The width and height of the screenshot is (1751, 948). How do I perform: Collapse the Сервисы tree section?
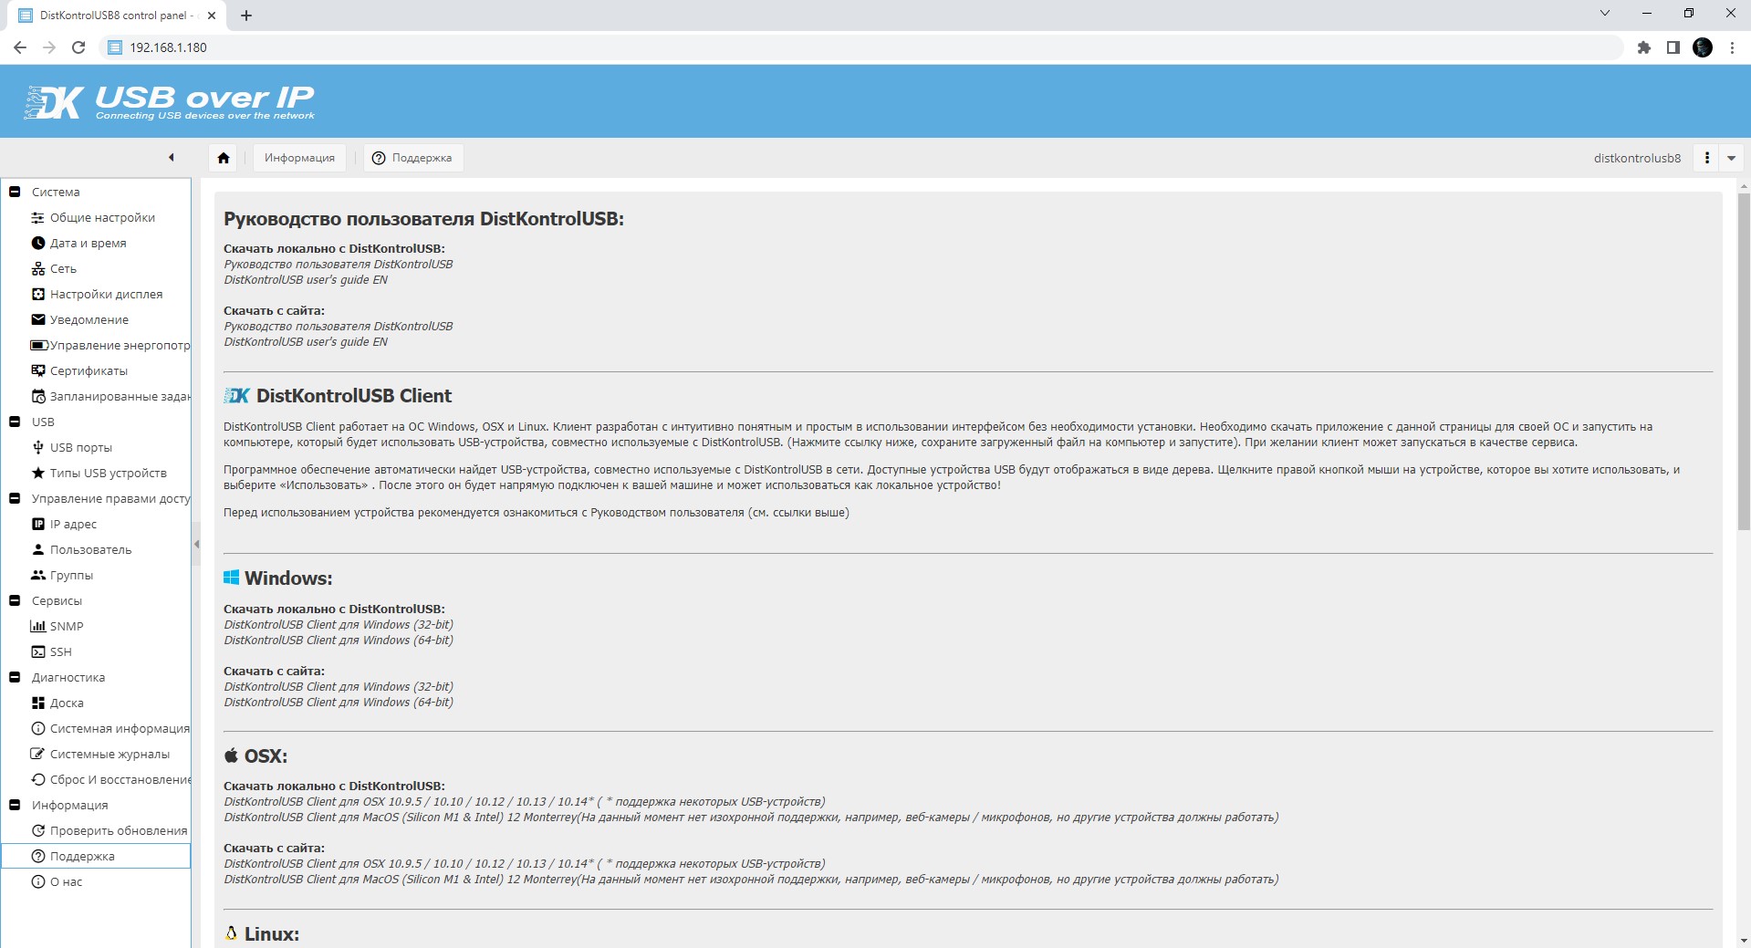point(14,600)
